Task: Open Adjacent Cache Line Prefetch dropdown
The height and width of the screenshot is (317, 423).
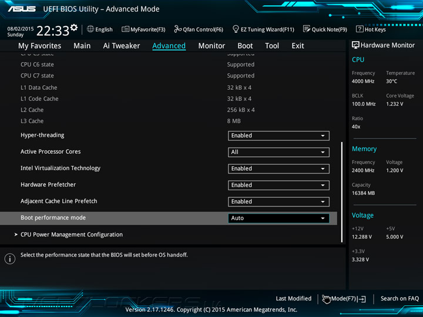Action: 278,201
